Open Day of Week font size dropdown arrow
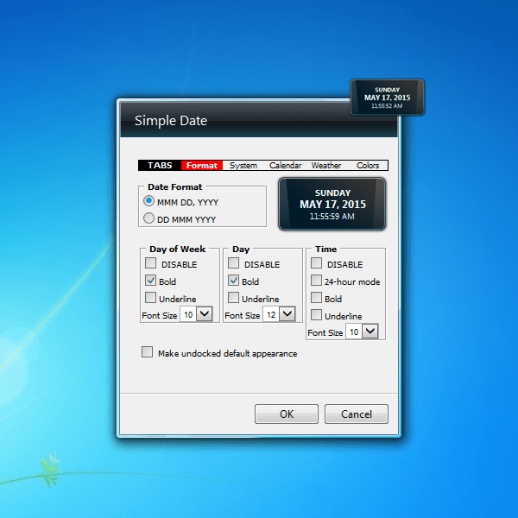The width and height of the screenshot is (518, 518). (x=205, y=314)
